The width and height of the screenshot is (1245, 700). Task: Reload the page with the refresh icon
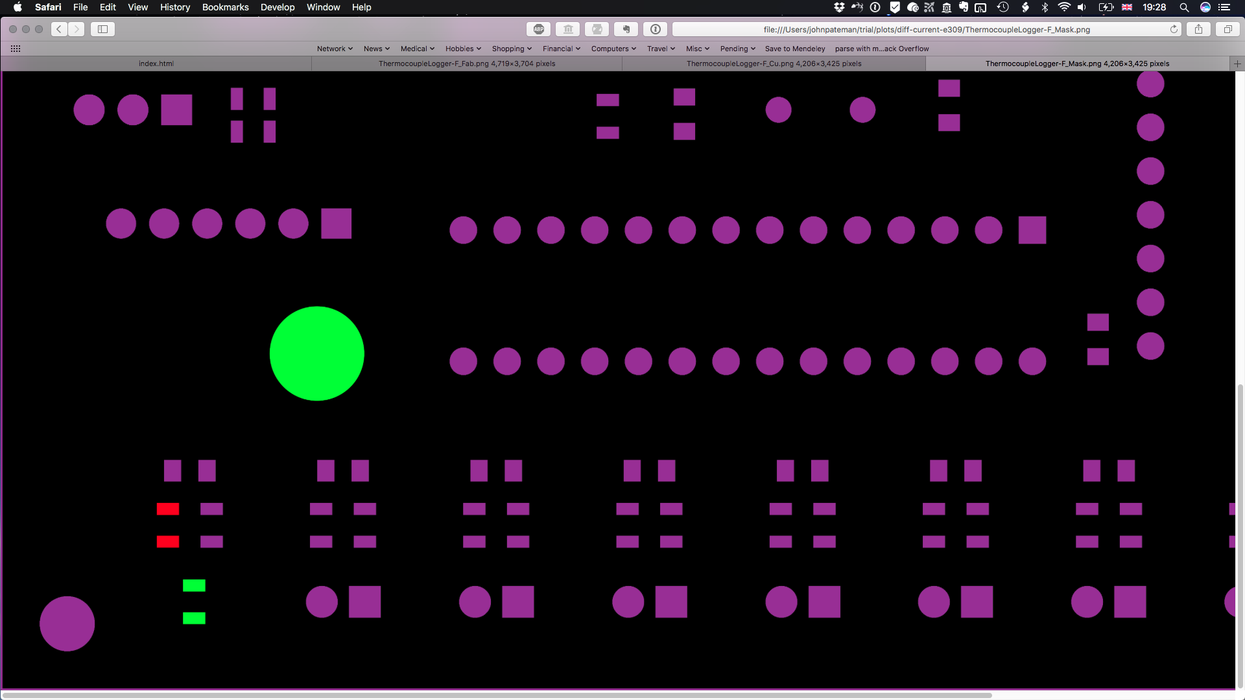tap(1174, 29)
